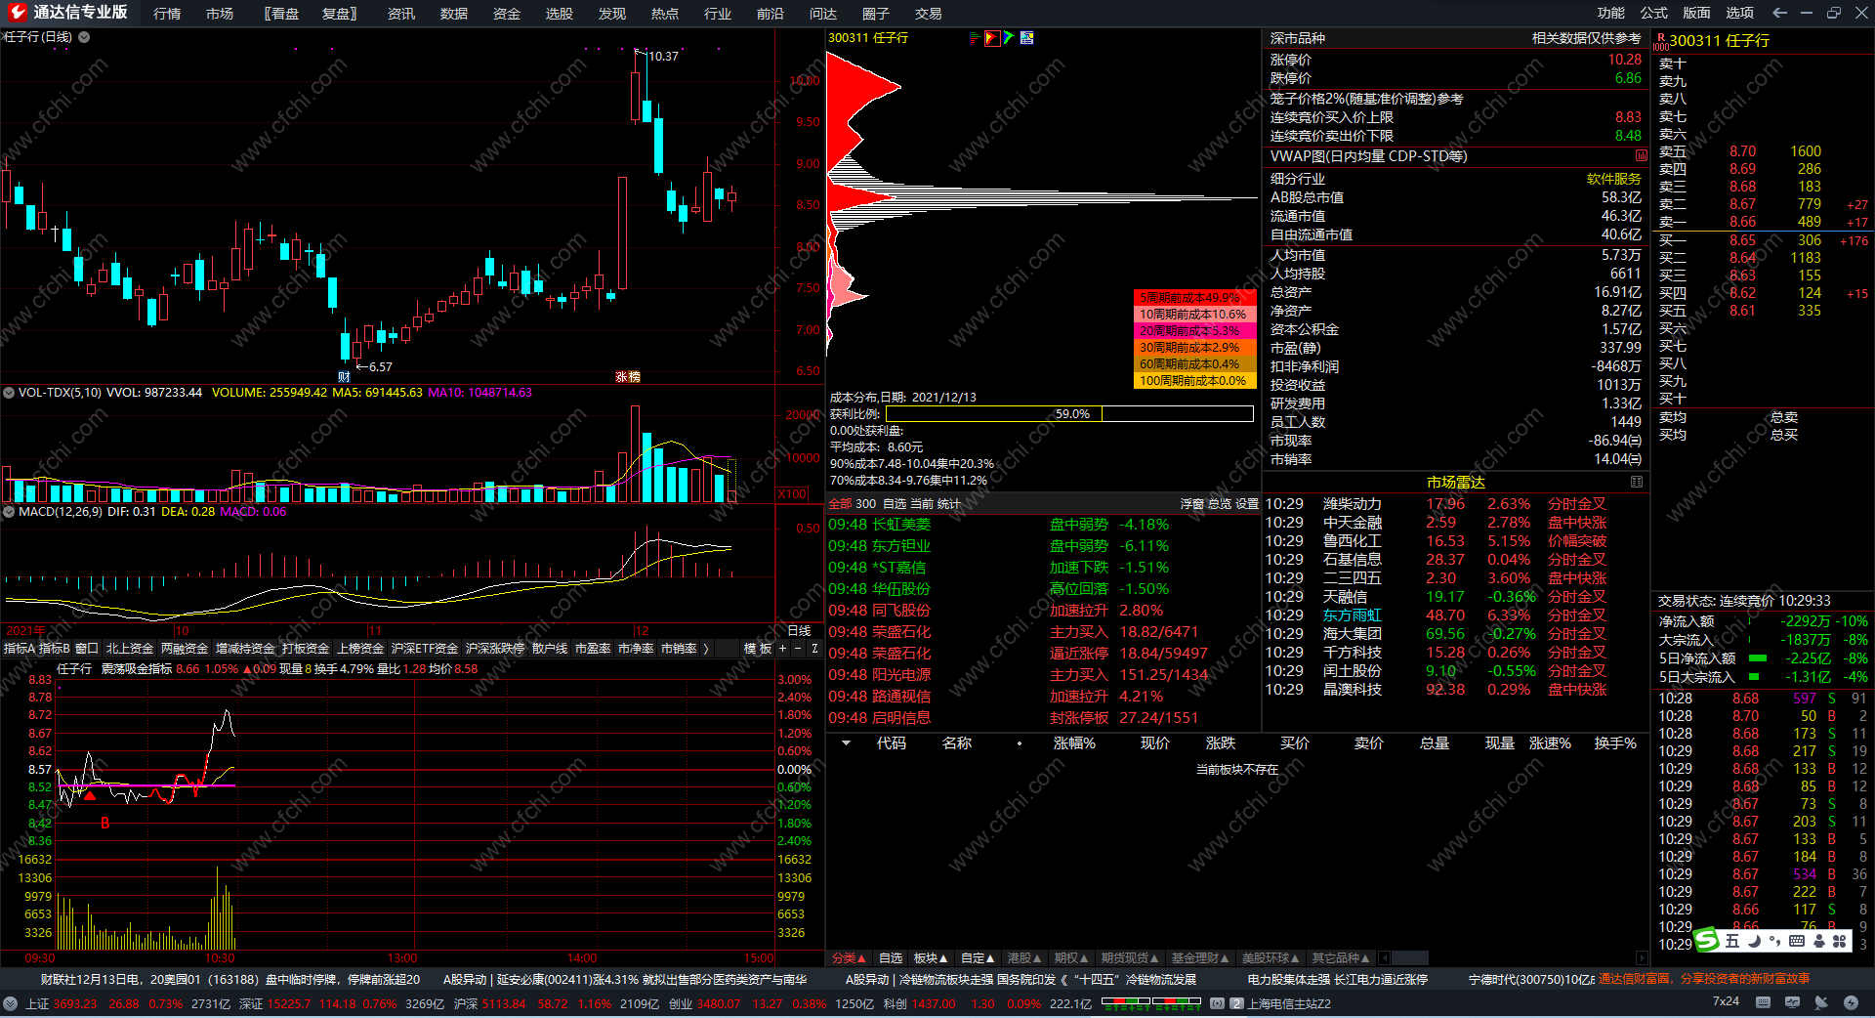
Task: Click the 设置 button in alerts panel
Action: (x=1247, y=504)
